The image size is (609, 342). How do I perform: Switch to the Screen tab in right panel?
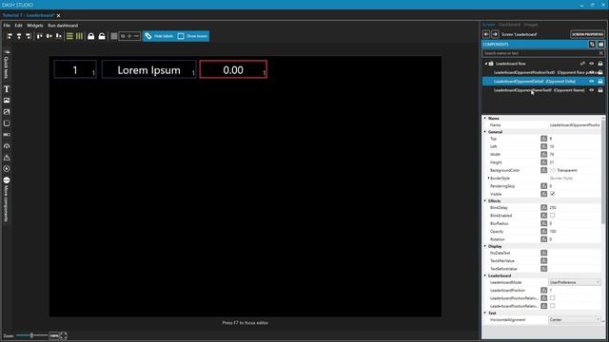pyautogui.click(x=488, y=25)
